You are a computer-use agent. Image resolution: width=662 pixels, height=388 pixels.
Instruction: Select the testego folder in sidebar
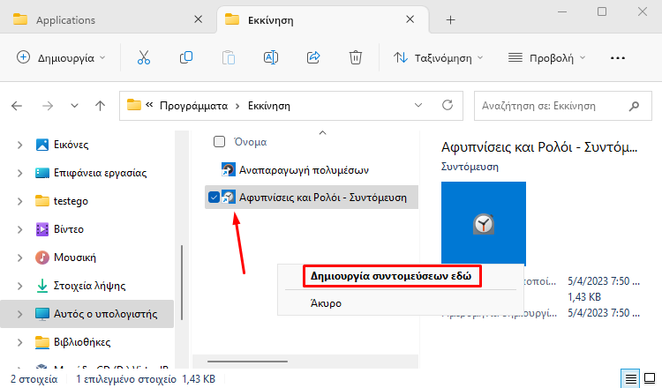pos(71,201)
